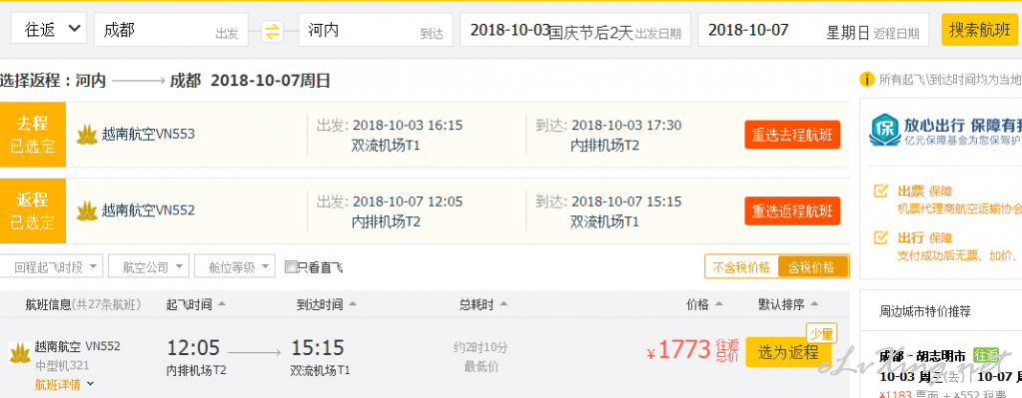The image size is (1022, 398).
Task: Click the 搜索航班 search button
Action: 980,30
